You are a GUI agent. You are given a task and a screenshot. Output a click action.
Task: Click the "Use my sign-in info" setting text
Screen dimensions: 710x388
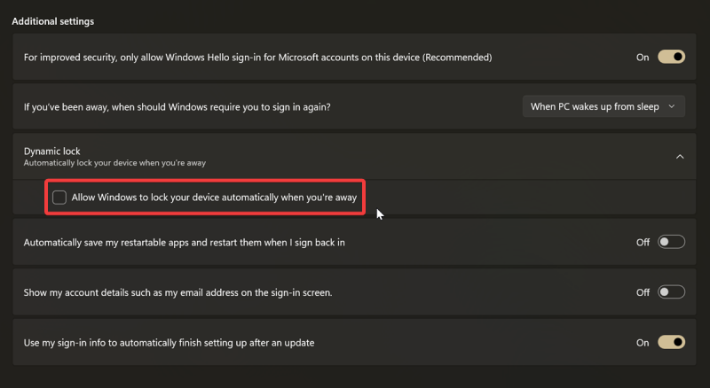[169, 342]
